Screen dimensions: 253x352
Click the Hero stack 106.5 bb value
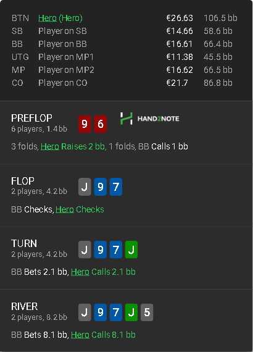(220, 18)
